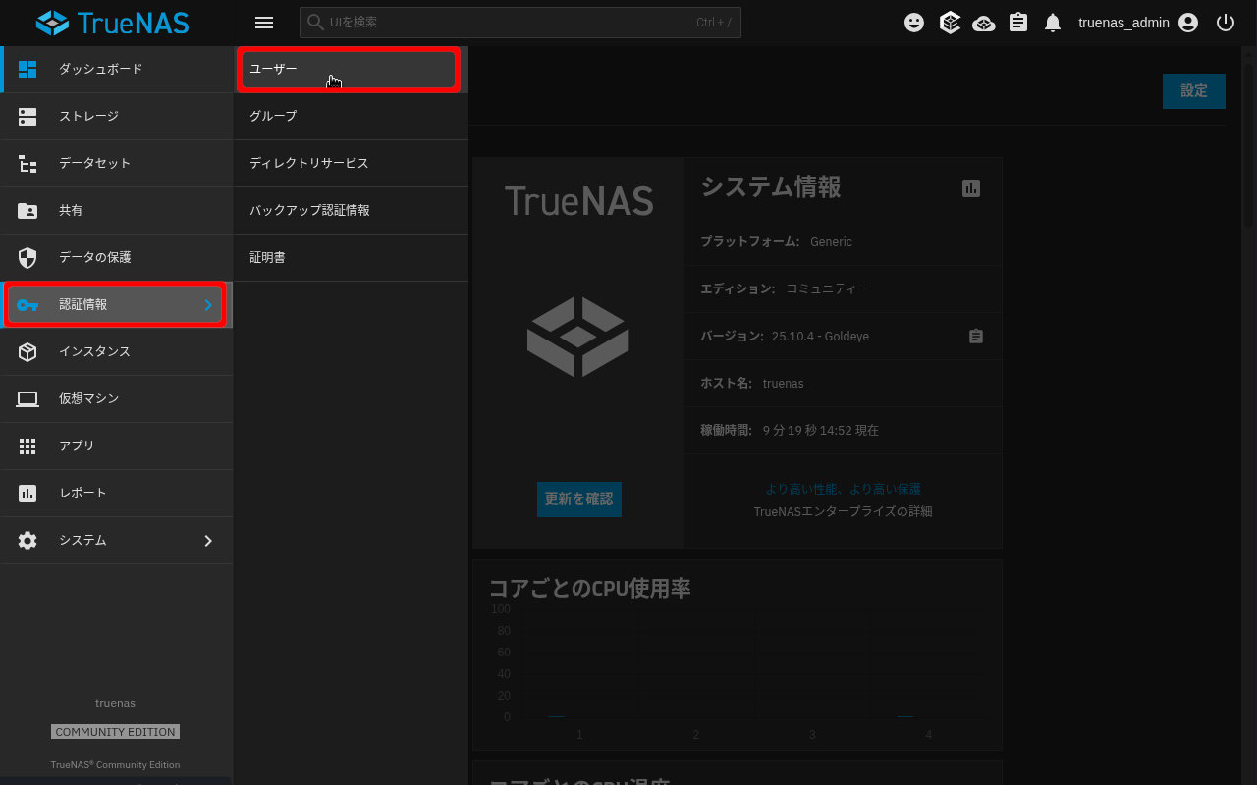
Task: Focus the UI search input field
Action: (x=520, y=22)
